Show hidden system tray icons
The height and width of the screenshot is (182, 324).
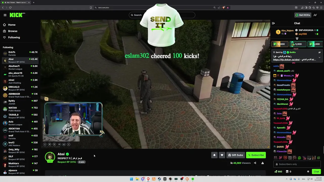point(286,179)
